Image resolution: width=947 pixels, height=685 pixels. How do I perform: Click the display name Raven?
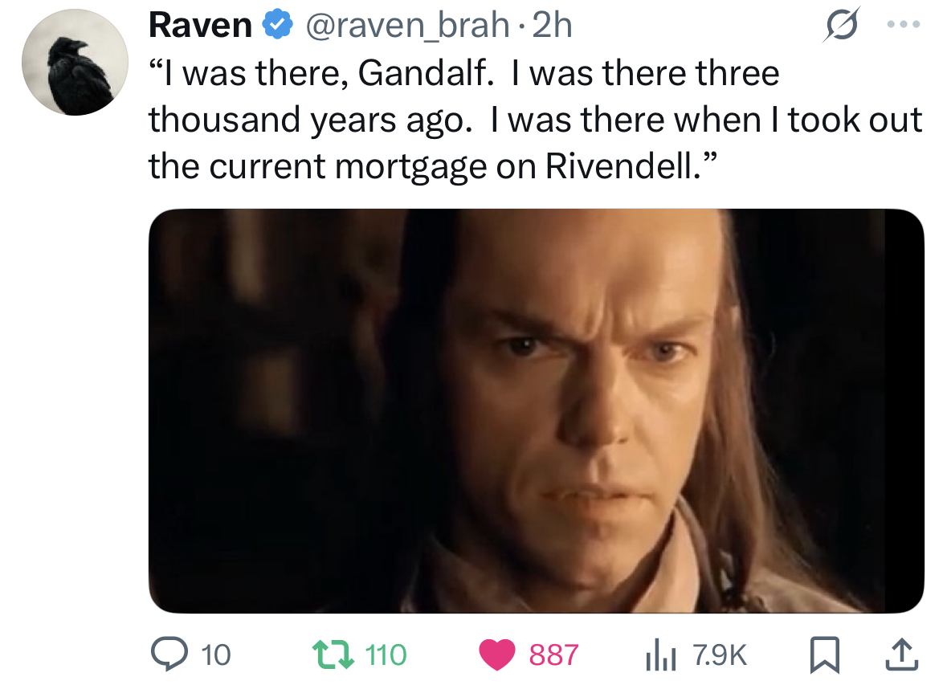pos(200,27)
